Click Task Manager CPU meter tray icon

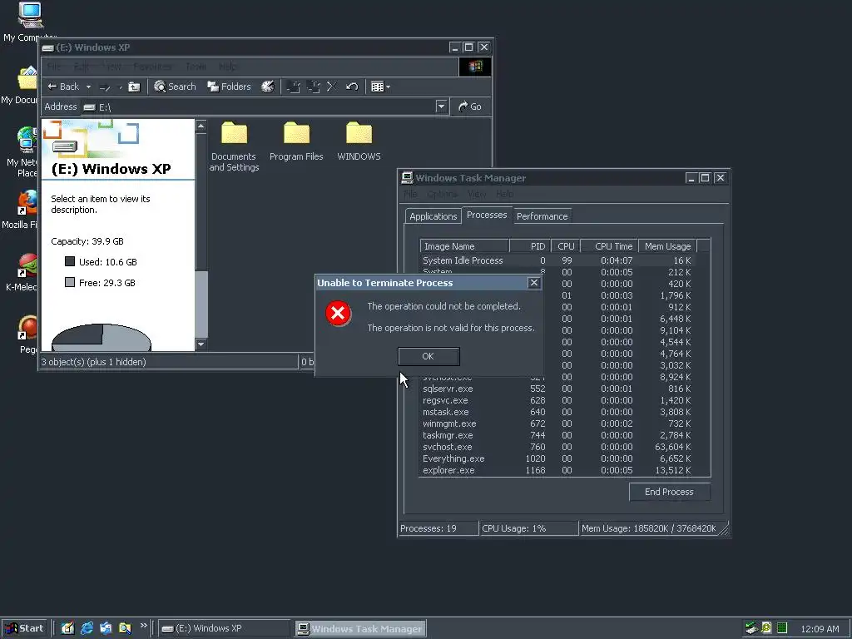(x=782, y=628)
